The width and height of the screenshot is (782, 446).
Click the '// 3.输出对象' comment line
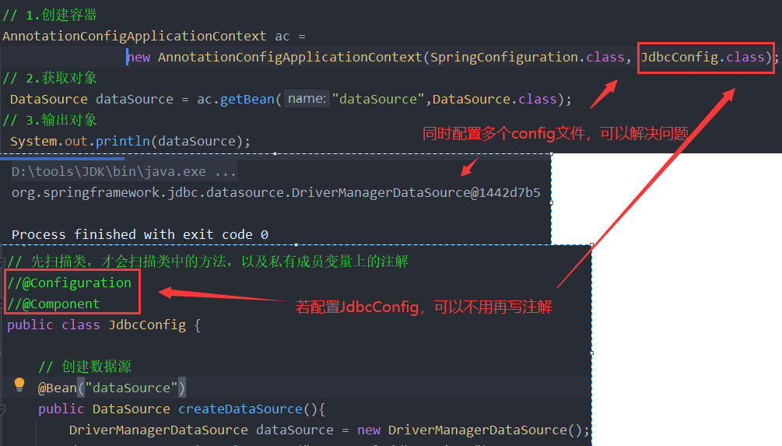coord(50,120)
